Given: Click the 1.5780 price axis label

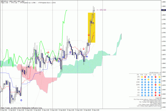Looking at the screenshot, I should 164,24.
